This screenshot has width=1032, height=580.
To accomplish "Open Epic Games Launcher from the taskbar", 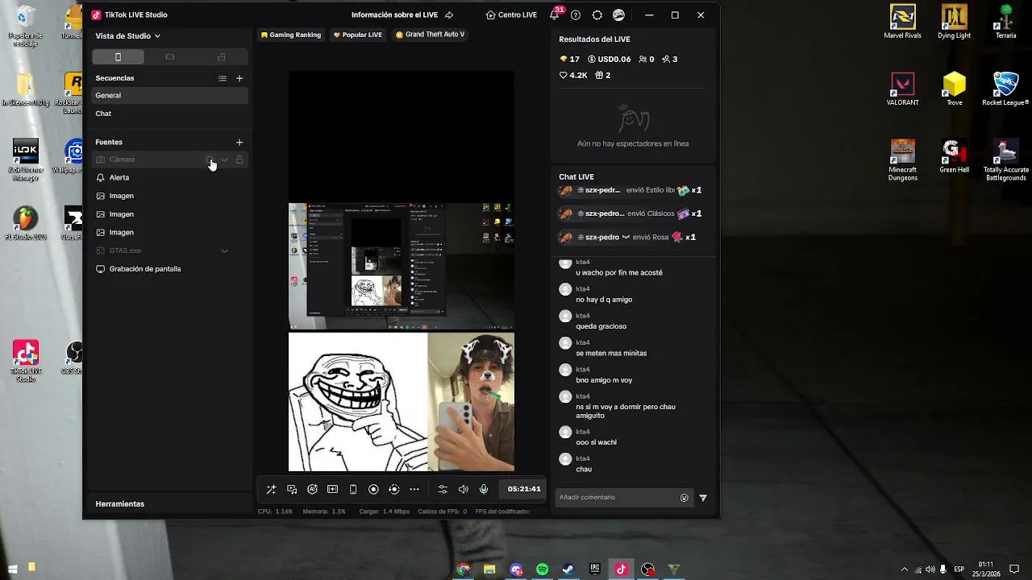I will pyautogui.click(x=595, y=570).
